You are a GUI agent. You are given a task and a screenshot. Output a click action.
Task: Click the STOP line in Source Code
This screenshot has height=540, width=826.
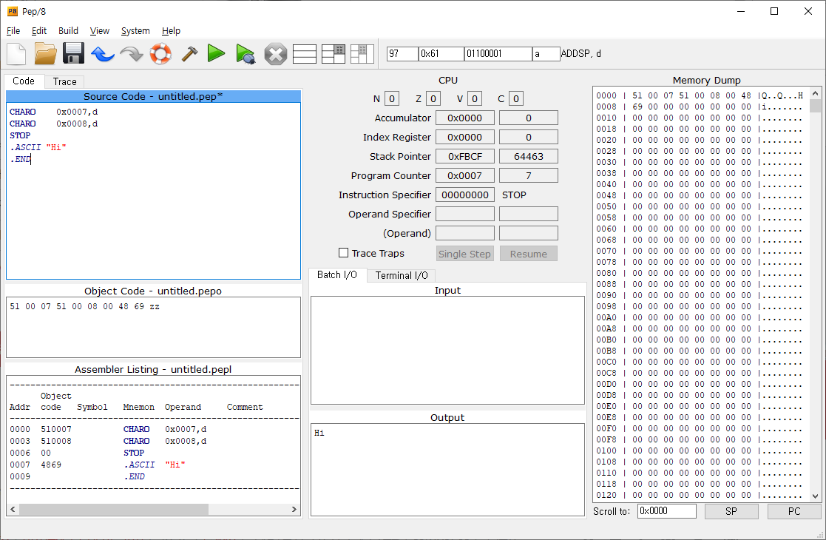pos(20,135)
